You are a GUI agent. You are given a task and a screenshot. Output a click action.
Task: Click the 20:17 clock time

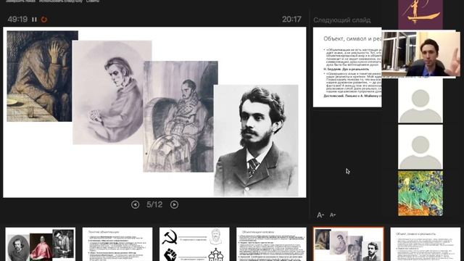[291, 20]
